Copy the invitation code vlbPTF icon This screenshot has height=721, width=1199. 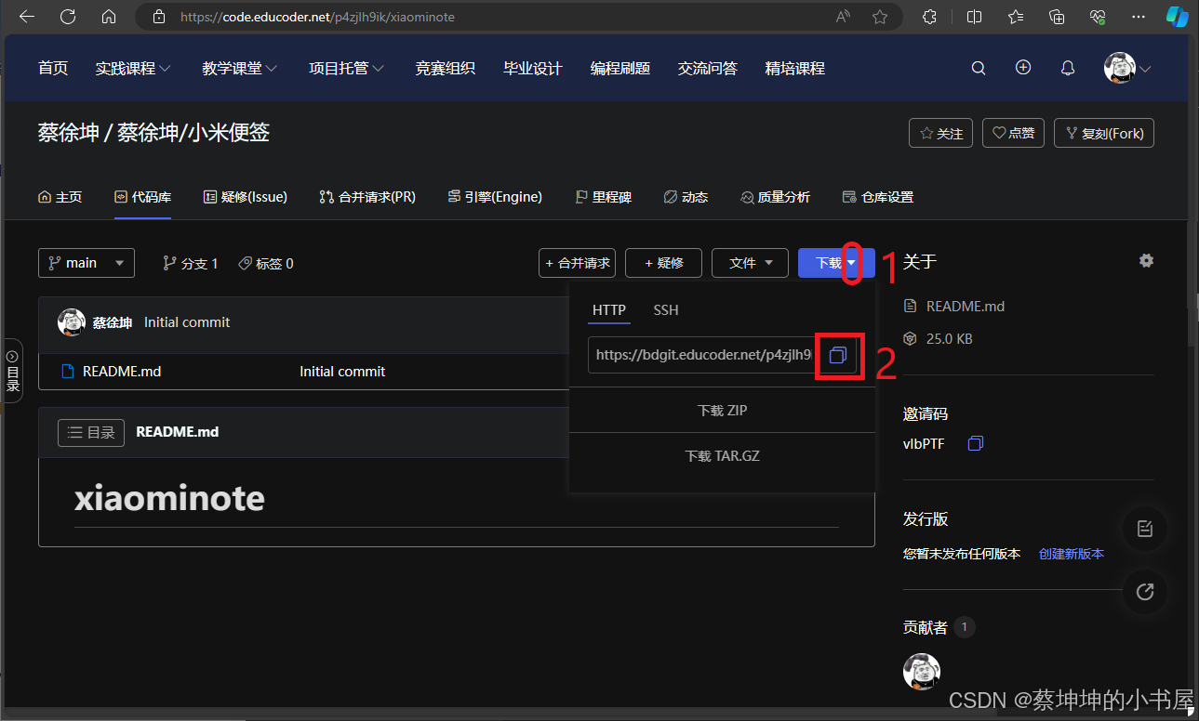tap(975, 444)
